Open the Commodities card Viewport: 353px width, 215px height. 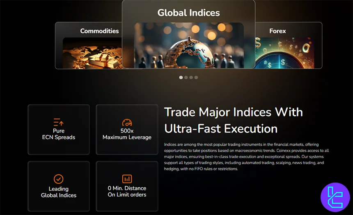tap(89, 46)
